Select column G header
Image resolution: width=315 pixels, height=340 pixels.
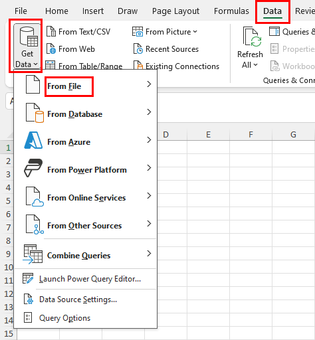click(293, 134)
